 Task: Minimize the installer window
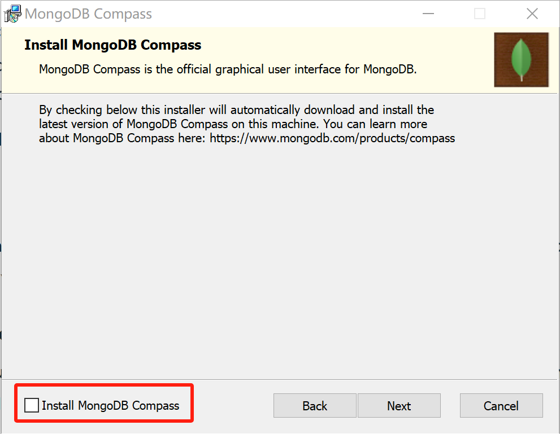[428, 13]
